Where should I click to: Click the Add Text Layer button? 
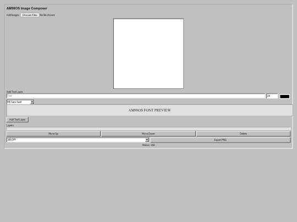18,119
